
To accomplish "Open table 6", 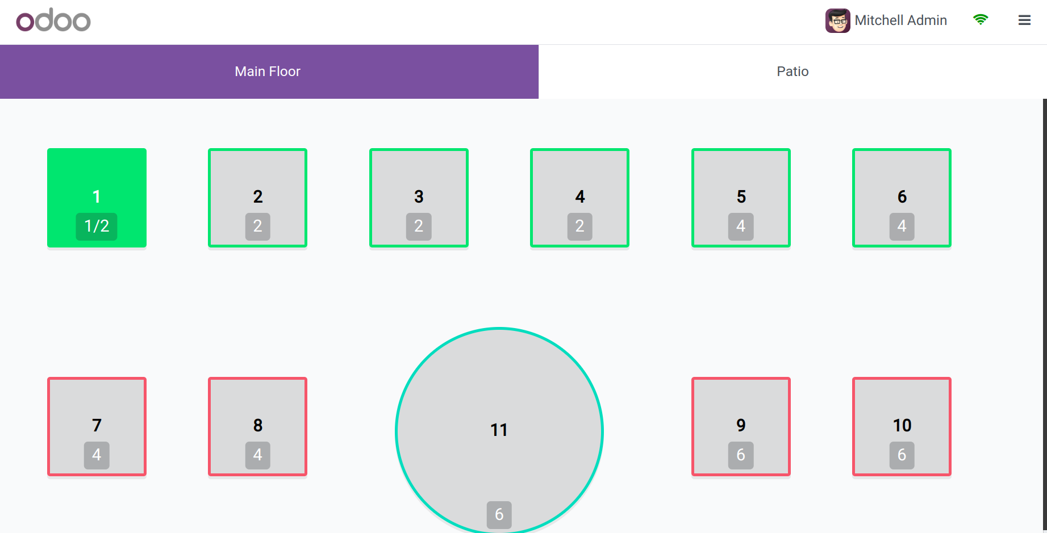I will point(902,198).
